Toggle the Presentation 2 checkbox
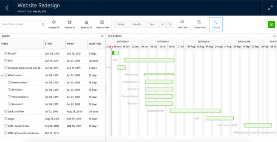Screen dimensions: 277x142 [x=9, y=97]
